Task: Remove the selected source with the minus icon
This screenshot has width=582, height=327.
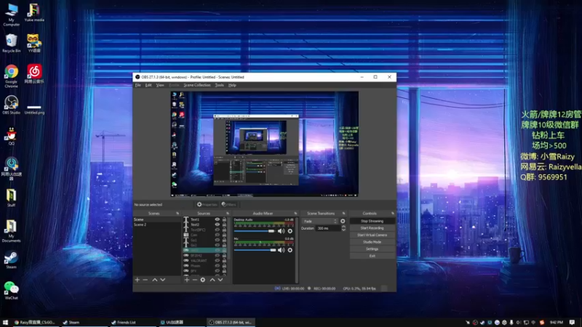Action: pos(194,280)
